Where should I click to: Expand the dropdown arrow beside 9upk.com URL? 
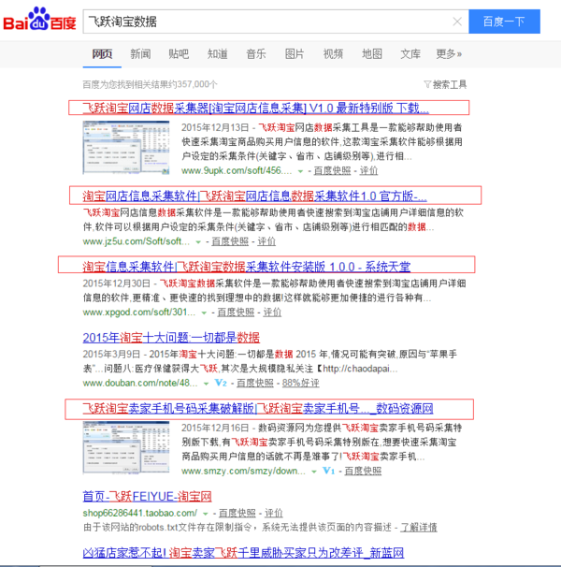(x=300, y=171)
